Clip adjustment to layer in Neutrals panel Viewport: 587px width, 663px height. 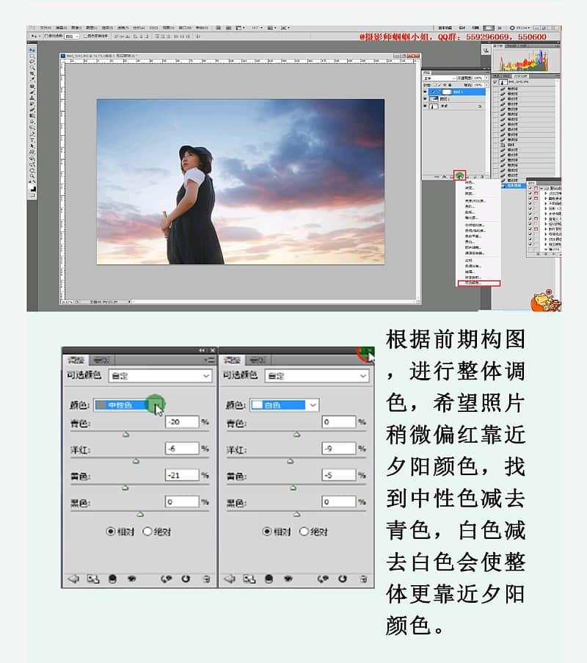[x=112, y=579]
